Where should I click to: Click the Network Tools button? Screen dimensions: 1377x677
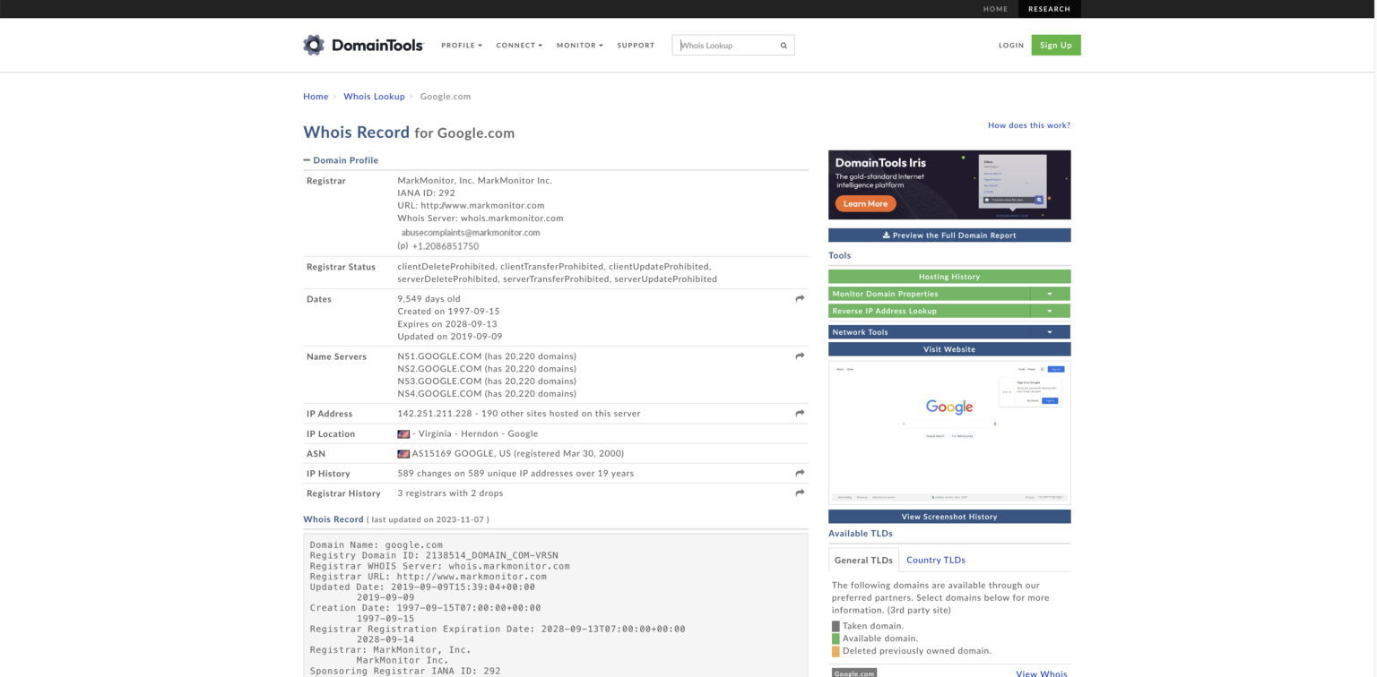[929, 332]
